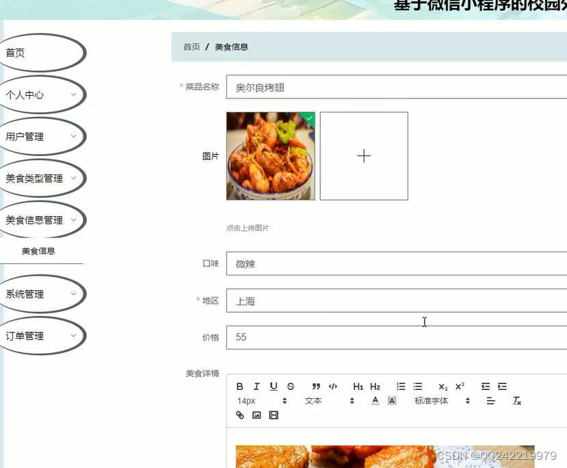The image size is (567, 468).
Task: Select the strikethrough icon in the editor
Action: [x=290, y=386]
